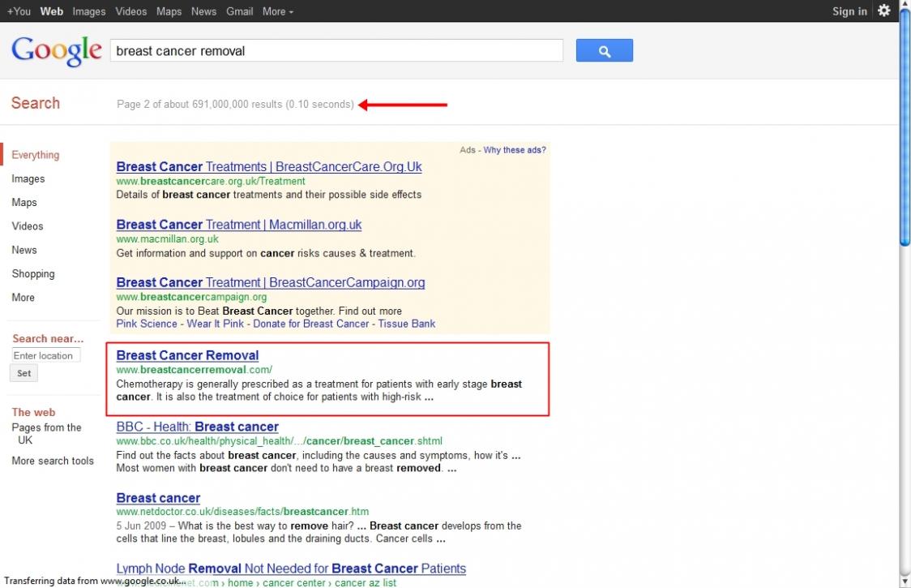Open the +You link in top bar
Screen dimensions: 911x588
[x=19, y=11]
